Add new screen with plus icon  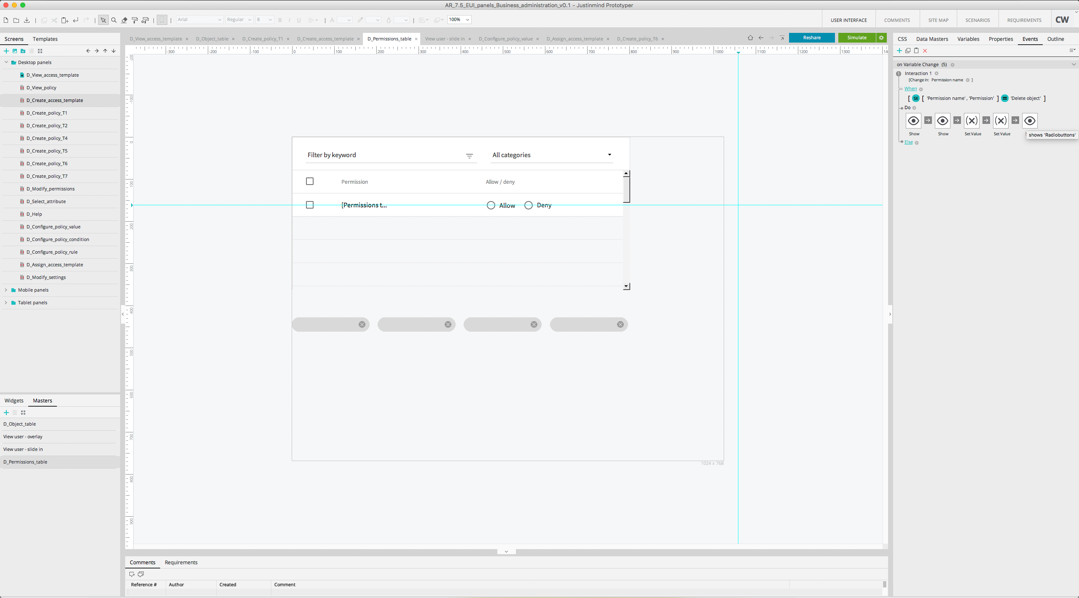pos(6,51)
